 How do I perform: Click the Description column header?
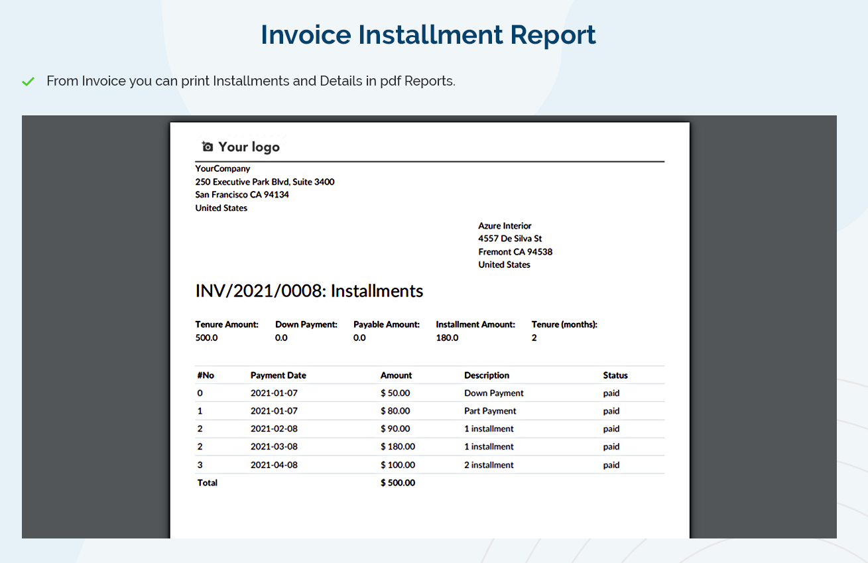487,375
